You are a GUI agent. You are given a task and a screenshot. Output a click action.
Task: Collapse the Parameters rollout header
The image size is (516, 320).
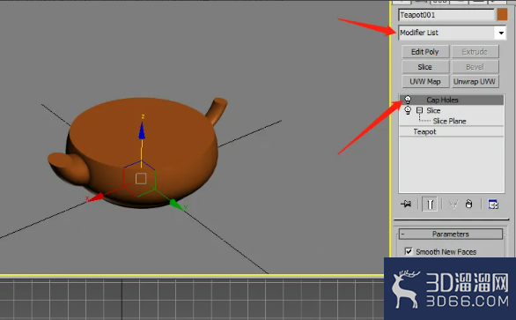tap(451, 234)
